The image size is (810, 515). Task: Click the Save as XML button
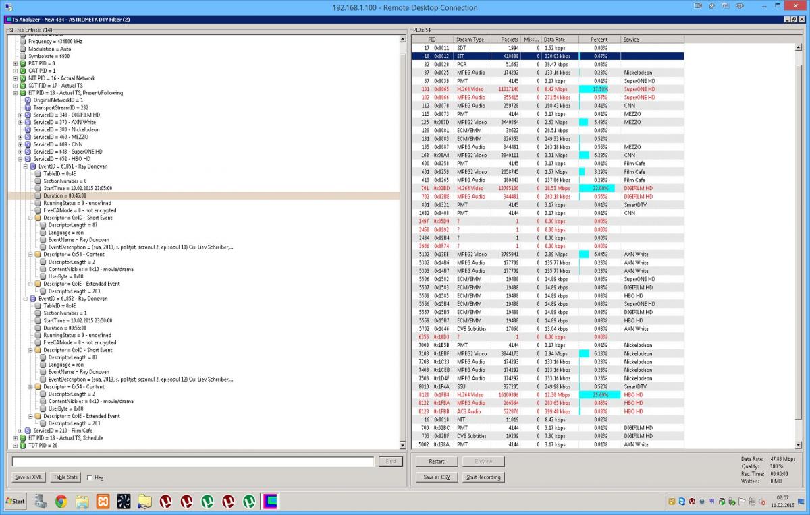28,477
